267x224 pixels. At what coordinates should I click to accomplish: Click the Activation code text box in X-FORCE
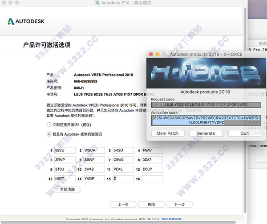(206, 120)
